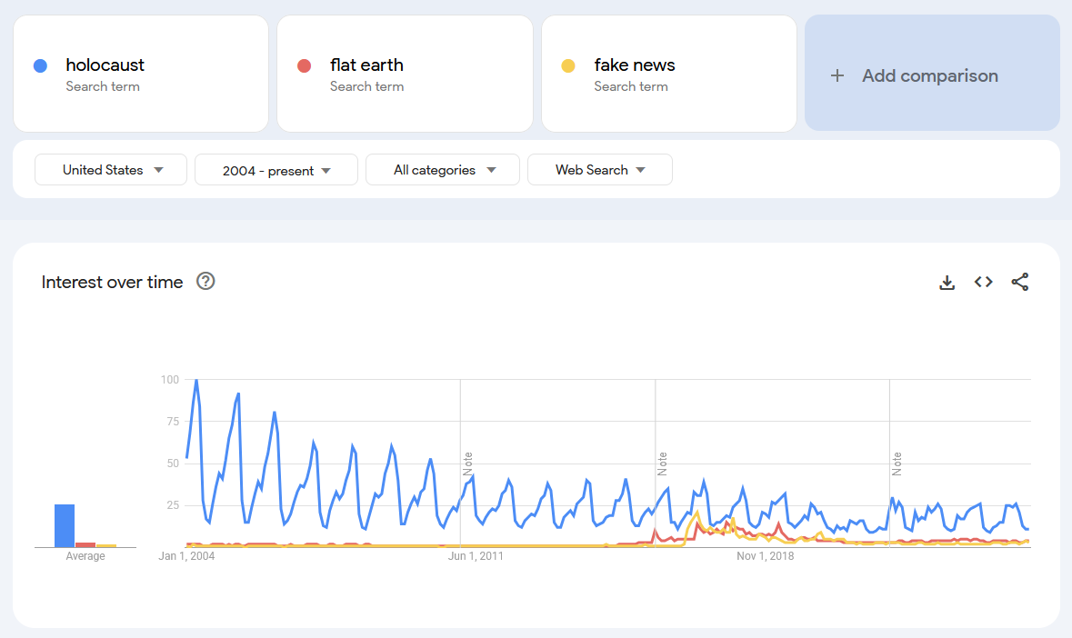The image size is (1072, 638).
Task: Open the rightmost Note marker on chart
Action: coord(897,464)
